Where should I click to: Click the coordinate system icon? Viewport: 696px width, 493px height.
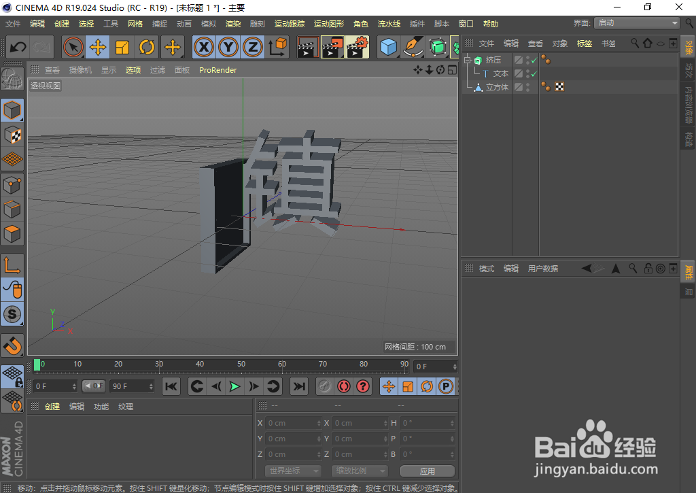(277, 47)
